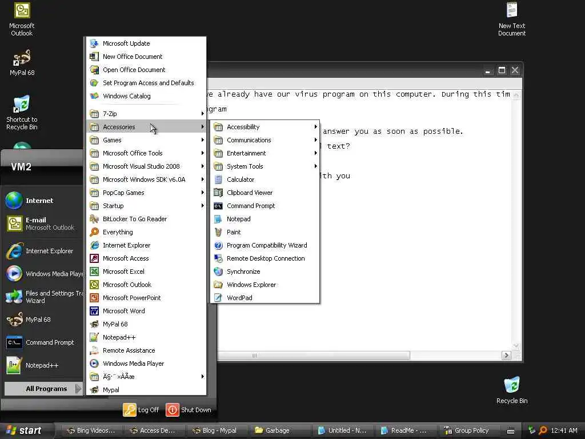Launch Microsoft Excel from All Programs
Screen dimensions: 585x439
click(146, 272)
